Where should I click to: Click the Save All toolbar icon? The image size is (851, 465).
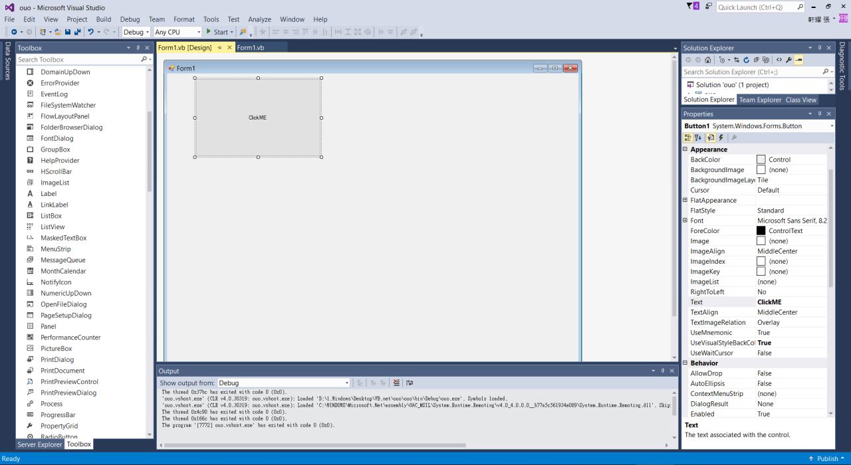pos(77,32)
